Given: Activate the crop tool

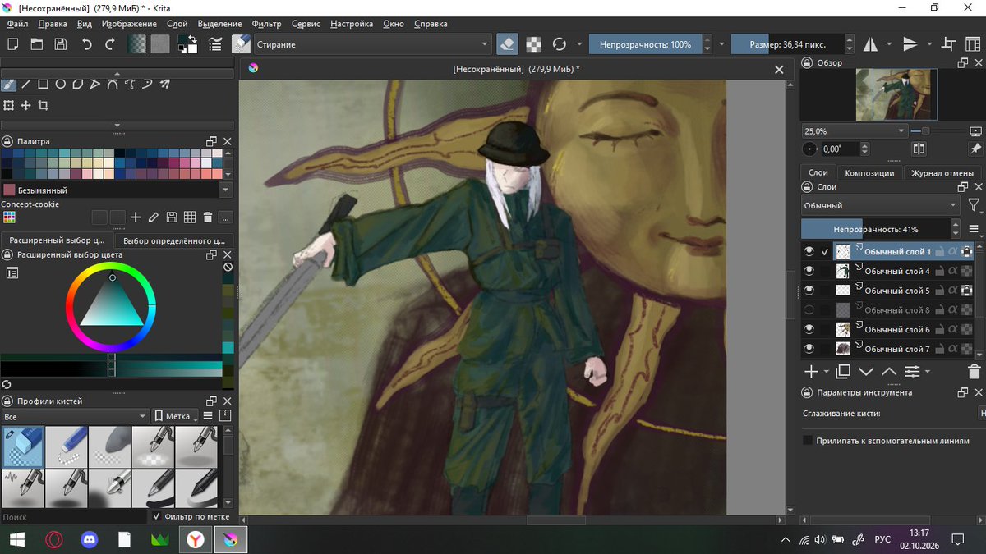Looking at the screenshot, I should (x=44, y=105).
